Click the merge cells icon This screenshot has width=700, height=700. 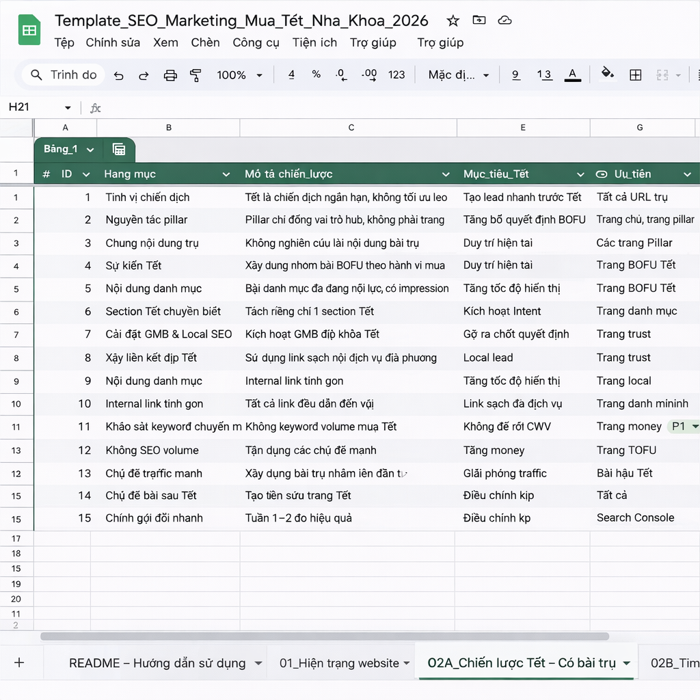[662, 75]
